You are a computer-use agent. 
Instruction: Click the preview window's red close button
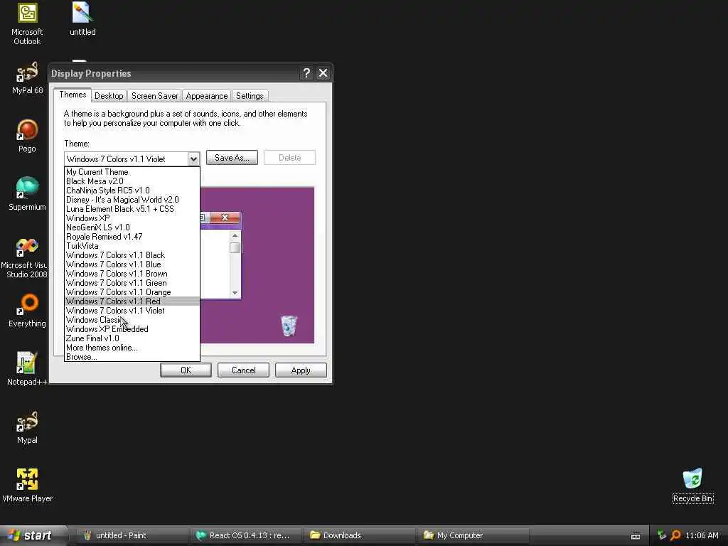225,218
